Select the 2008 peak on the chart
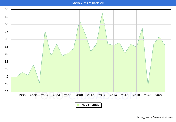Image resolution: width=176 pixels, height=122 pixels. click(79, 20)
